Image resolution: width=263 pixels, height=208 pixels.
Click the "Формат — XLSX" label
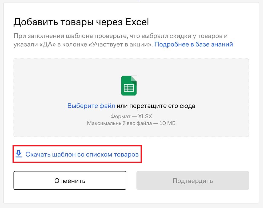click(131, 116)
